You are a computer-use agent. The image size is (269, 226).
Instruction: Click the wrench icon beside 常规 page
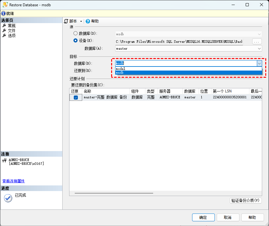click(4, 26)
